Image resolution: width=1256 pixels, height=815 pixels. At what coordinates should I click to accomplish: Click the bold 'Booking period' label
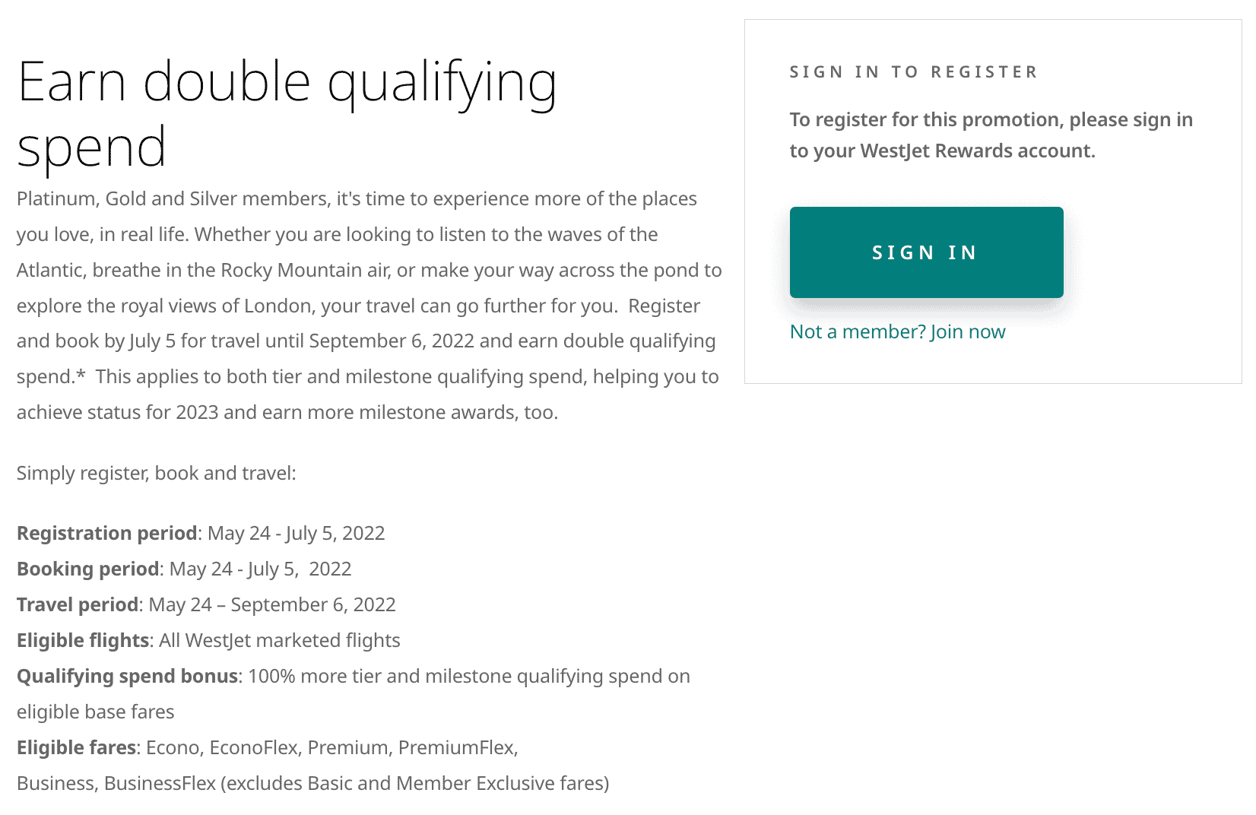pyautogui.click(x=87, y=569)
